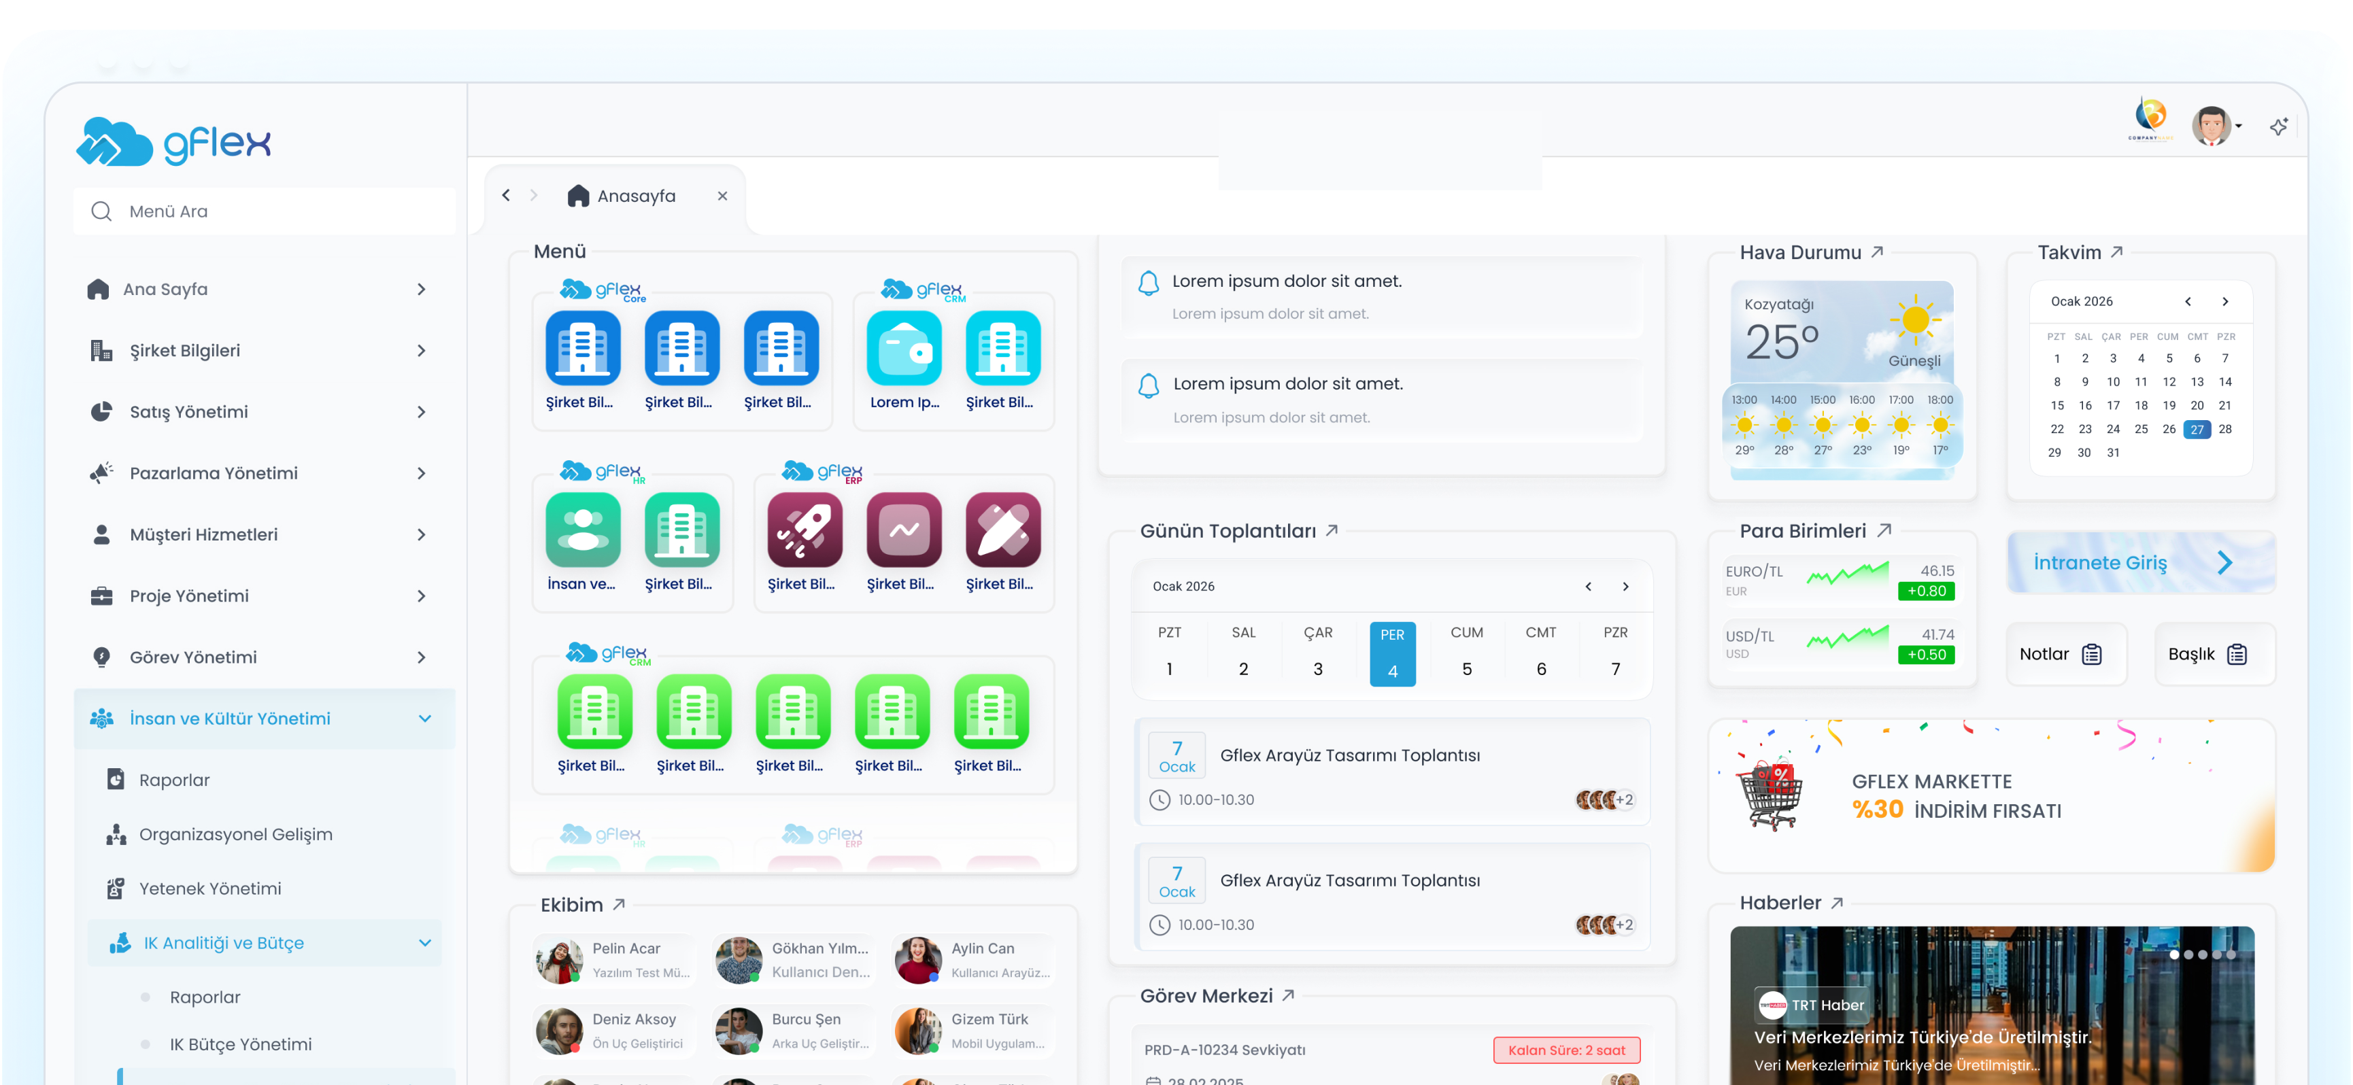Open the wallet Lorem Ip... CRM app icon
This screenshot has height=1085, width=2353.
click(903, 349)
